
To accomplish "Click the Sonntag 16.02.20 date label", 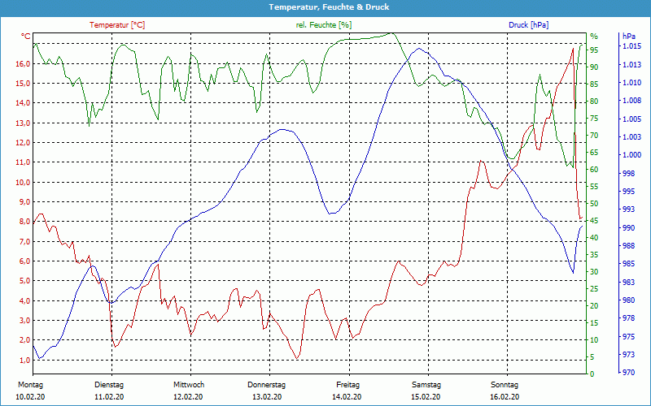I will pos(505,391).
